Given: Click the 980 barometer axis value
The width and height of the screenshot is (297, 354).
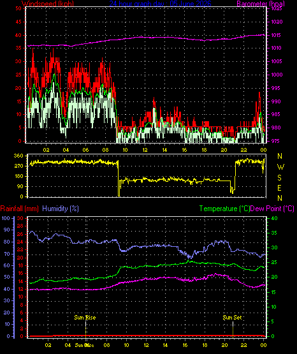Looking at the screenshot, I should pos(276,128).
